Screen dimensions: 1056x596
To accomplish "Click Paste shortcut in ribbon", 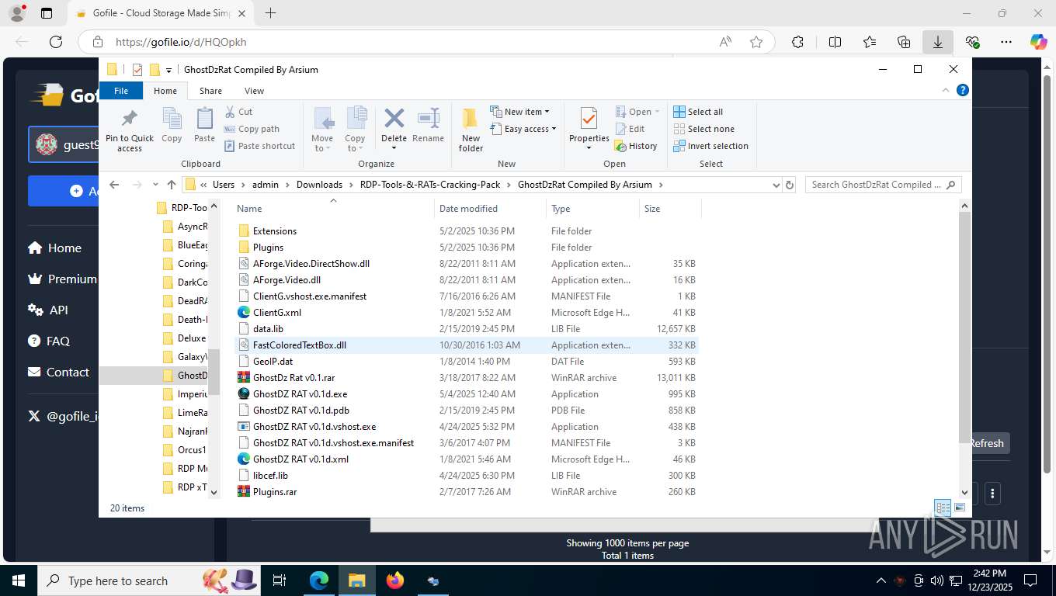I will 259,146.
